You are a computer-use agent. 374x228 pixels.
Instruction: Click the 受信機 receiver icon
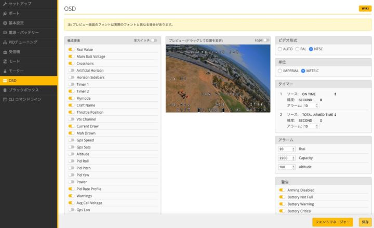pos(5,51)
